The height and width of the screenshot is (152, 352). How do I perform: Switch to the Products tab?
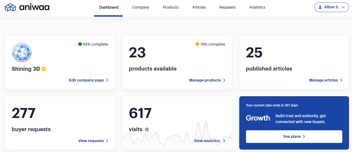[171, 7]
